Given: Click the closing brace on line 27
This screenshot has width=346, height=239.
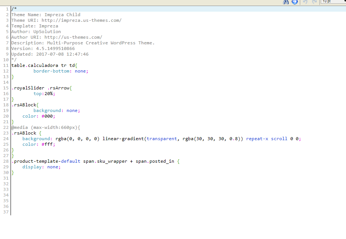Looking at the screenshot, I should [12, 156].
